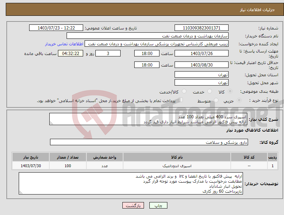The image size is (284, 215).
Task: Click the تعداد / مقدار column header
Action: click(68, 157)
